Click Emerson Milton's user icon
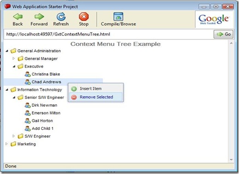This screenshot has height=174, width=239. (x=28, y=113)
